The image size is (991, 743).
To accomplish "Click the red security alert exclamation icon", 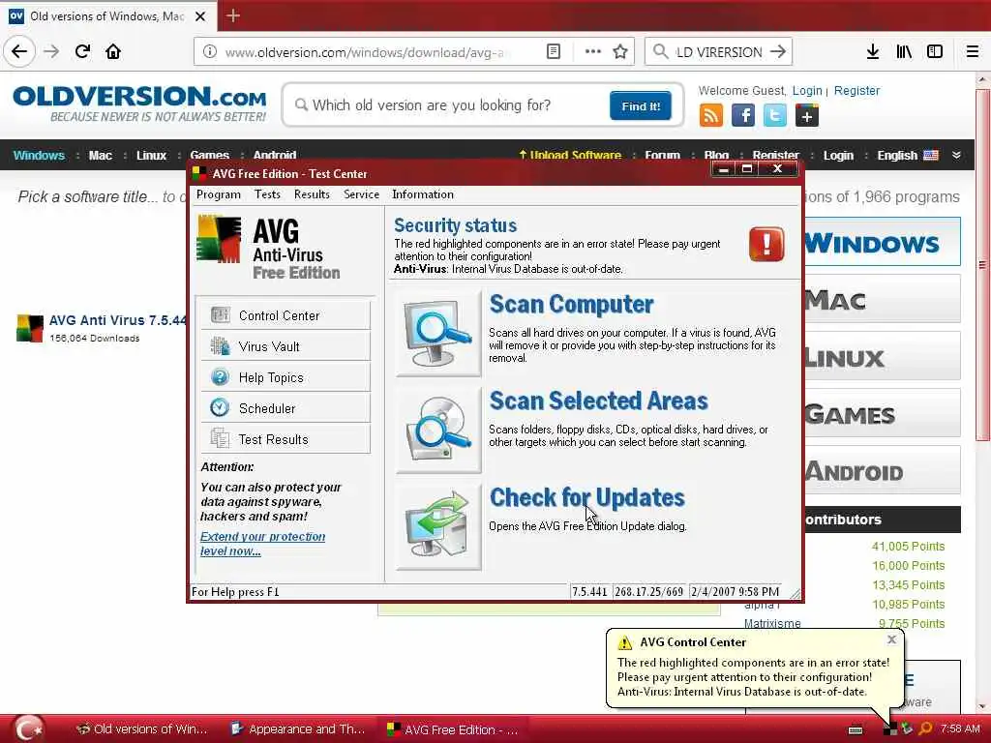I will tap(766, 244).
